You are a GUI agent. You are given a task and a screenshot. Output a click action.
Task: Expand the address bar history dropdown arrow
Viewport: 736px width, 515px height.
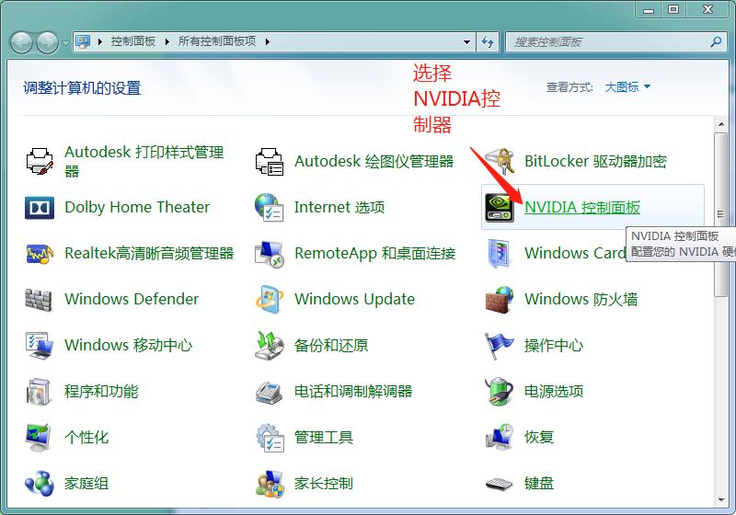click(x=466, y=41)
